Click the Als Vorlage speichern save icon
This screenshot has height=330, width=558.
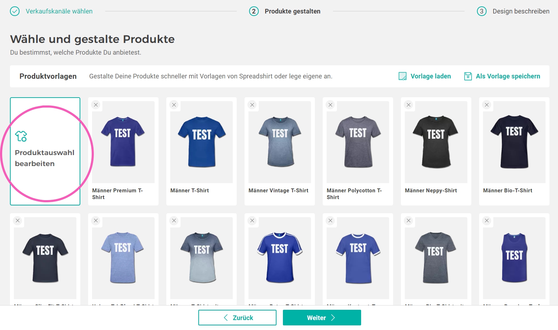tap(468, 76)
